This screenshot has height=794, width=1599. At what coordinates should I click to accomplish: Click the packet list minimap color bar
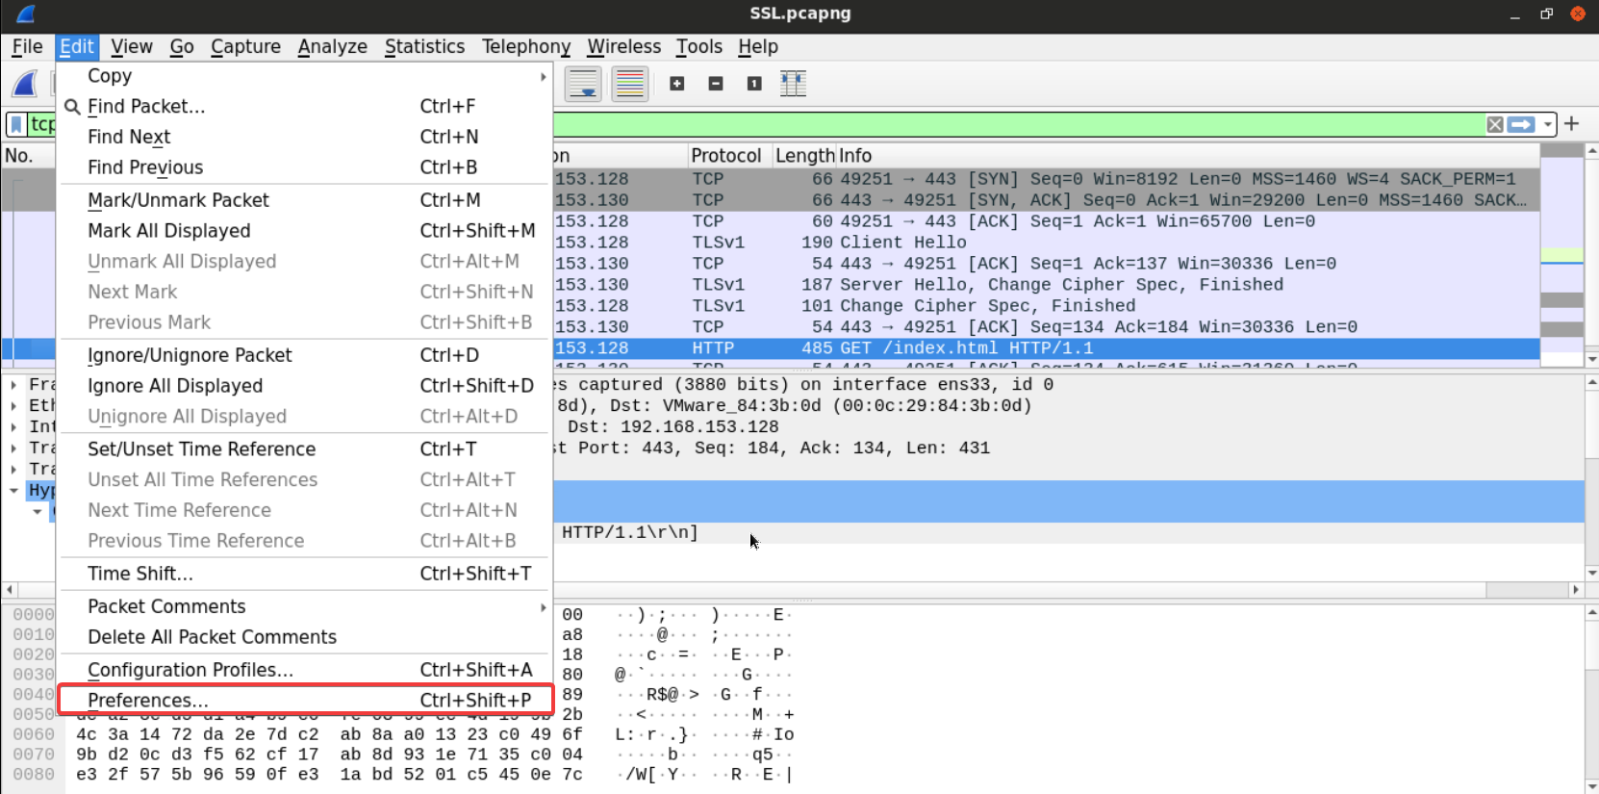tap(1561, 255)
